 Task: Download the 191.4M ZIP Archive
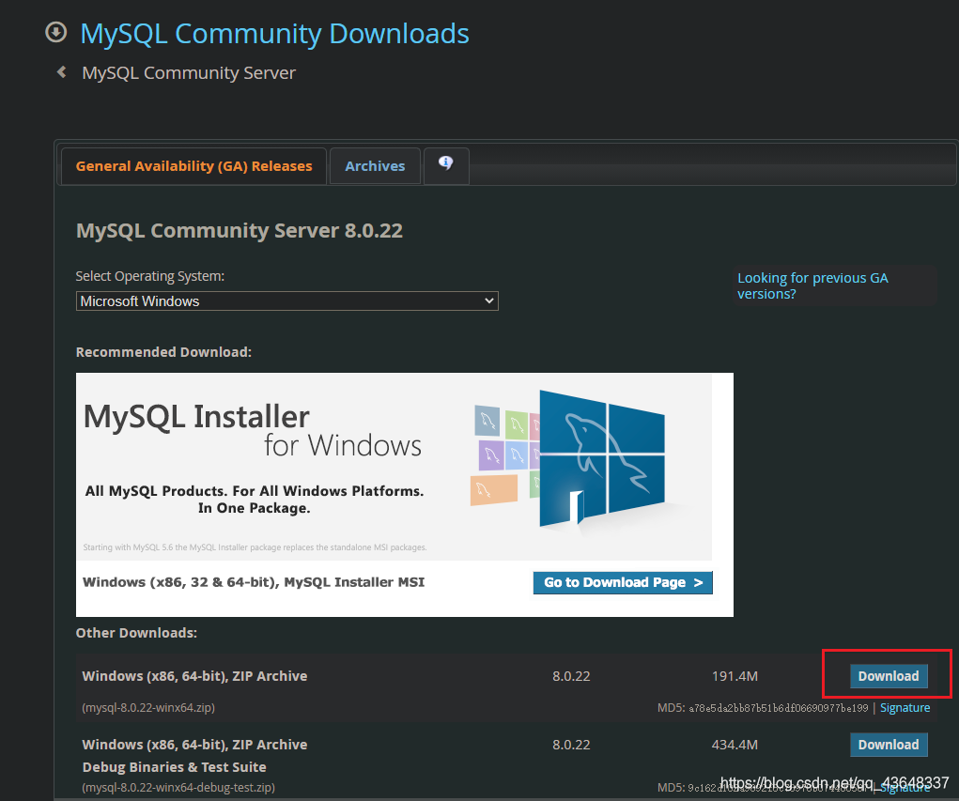(x=888, y=676)
